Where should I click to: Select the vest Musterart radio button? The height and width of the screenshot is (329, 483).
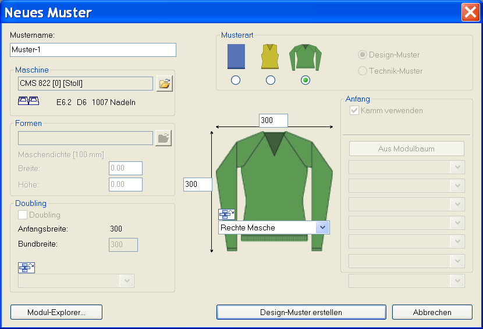(x=271, y=80)
